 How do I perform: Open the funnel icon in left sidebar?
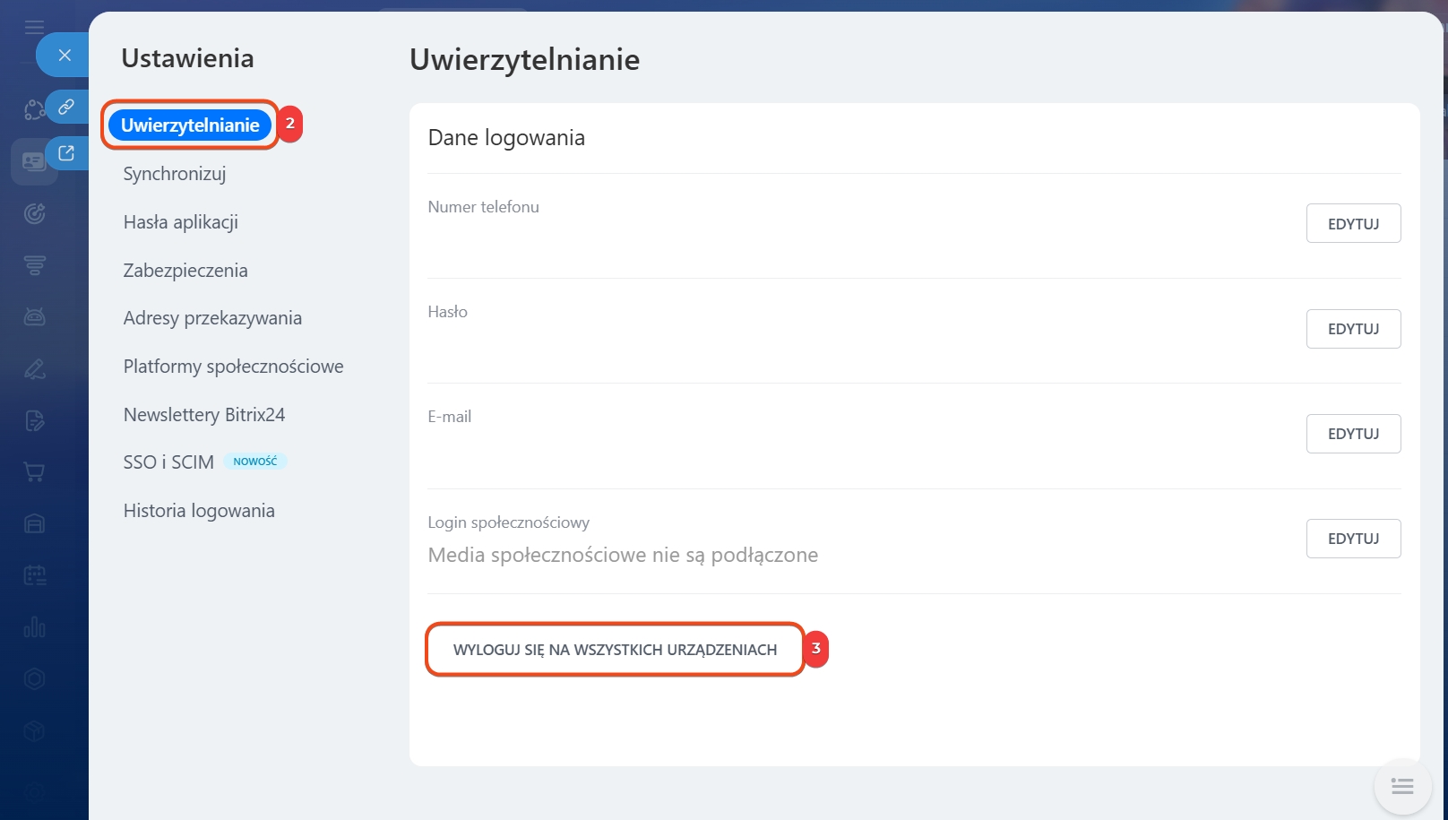click(34, 265)
